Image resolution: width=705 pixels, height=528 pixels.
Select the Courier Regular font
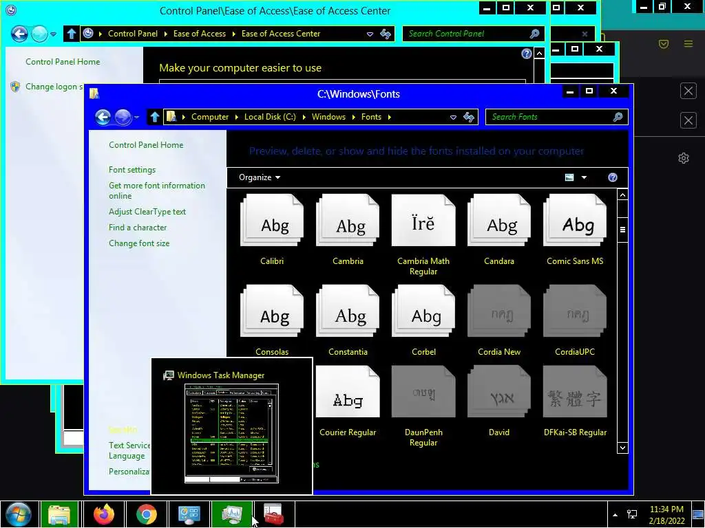348,392
